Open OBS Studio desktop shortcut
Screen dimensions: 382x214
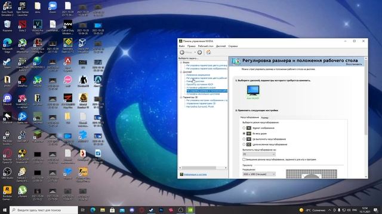(7, 173)
